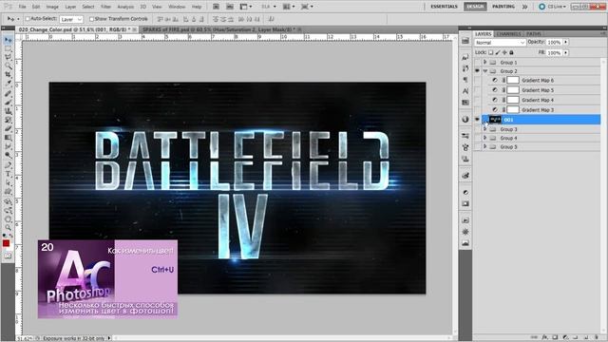
Task: Open the Normal blend mode dropdown
Action: pyautogui.click(x=500, y=42)
